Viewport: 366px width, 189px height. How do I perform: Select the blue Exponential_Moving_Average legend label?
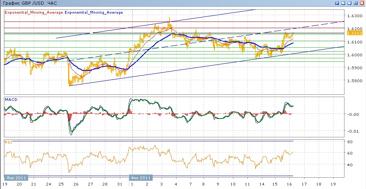click(94, 13)
